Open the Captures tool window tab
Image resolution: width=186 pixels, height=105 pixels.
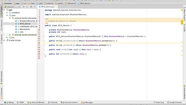point(1,39)
